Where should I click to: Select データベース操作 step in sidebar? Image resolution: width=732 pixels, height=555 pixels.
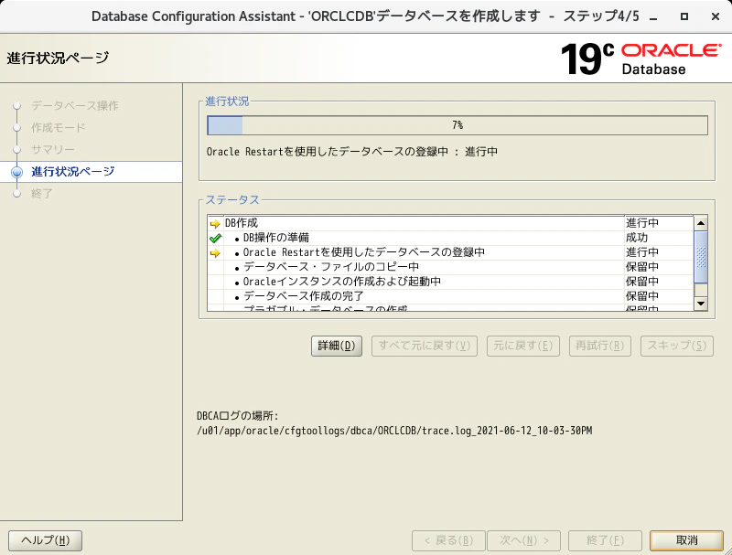[75, 105]
